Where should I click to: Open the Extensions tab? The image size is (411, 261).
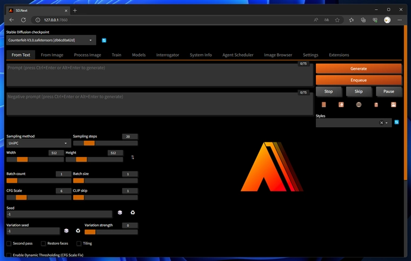coord(339,55)
